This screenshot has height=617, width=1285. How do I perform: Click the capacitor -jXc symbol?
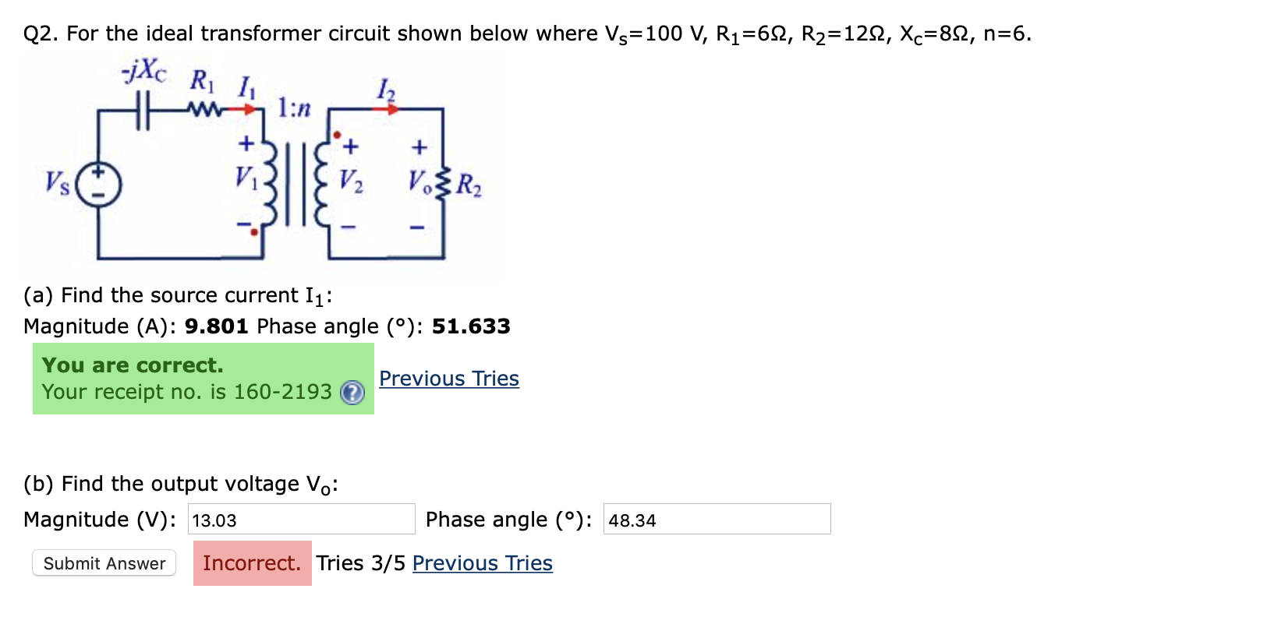(143, 109)
